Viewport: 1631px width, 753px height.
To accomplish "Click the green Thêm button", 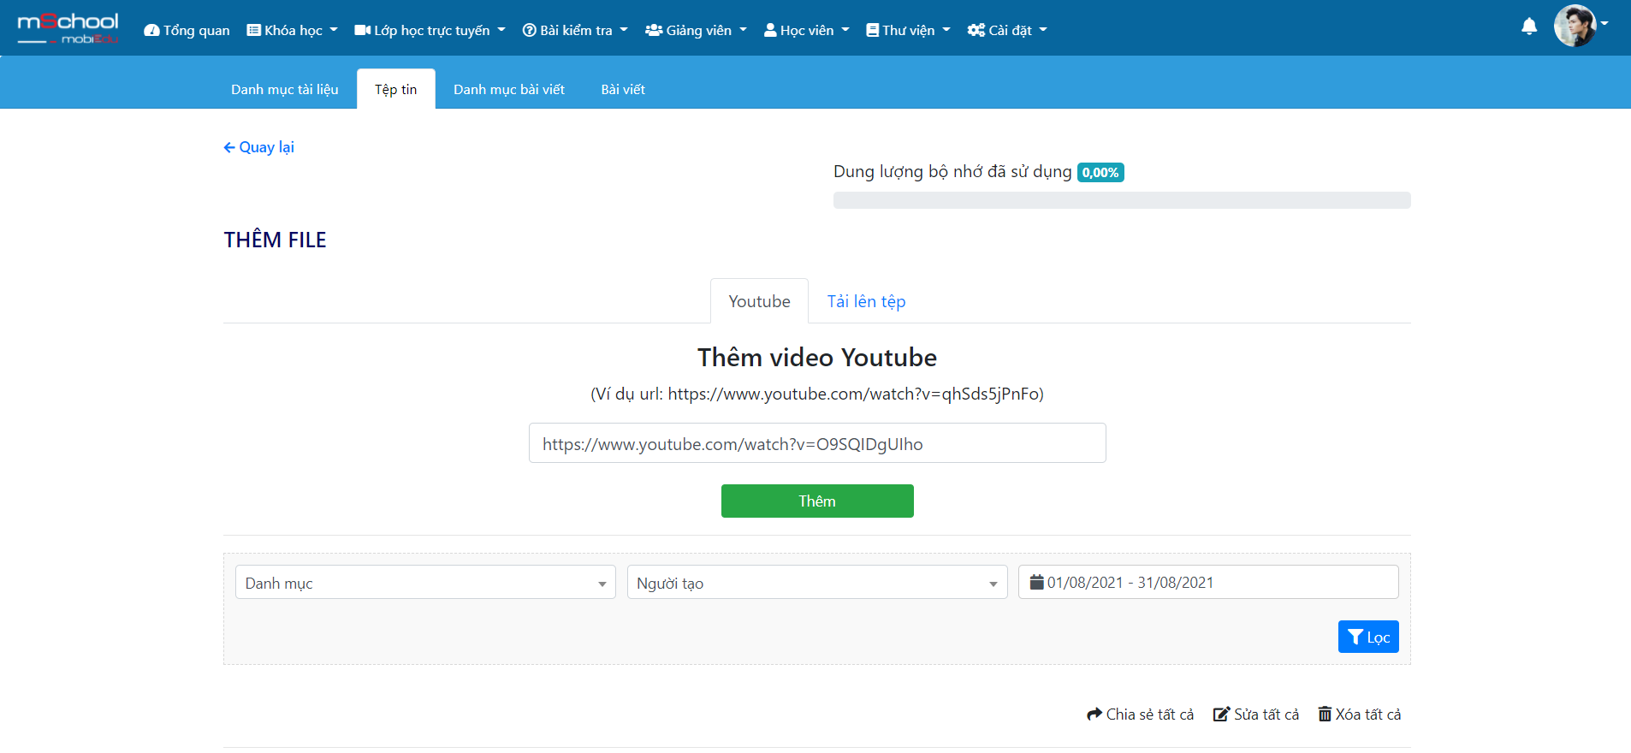I will point(817,501).
